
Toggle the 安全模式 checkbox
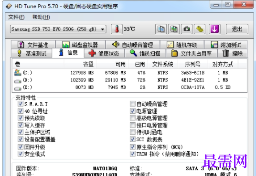21,154
